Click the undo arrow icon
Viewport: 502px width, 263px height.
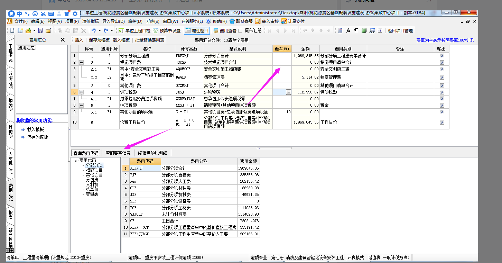coord(94,30)
